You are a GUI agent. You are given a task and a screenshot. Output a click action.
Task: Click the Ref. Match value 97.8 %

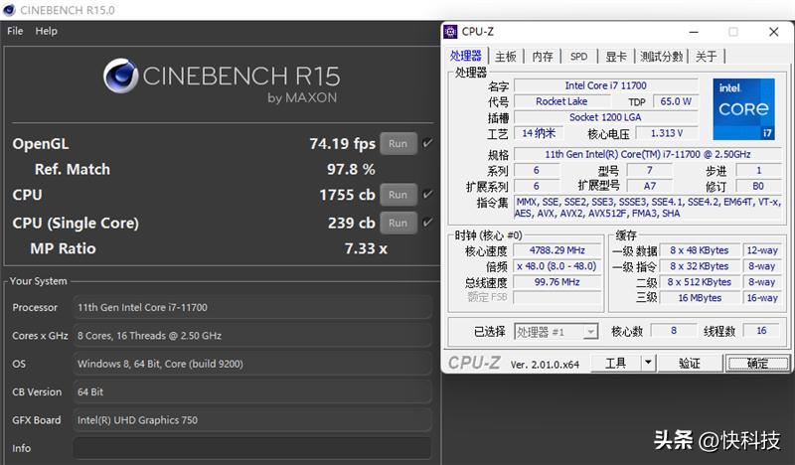351,169
